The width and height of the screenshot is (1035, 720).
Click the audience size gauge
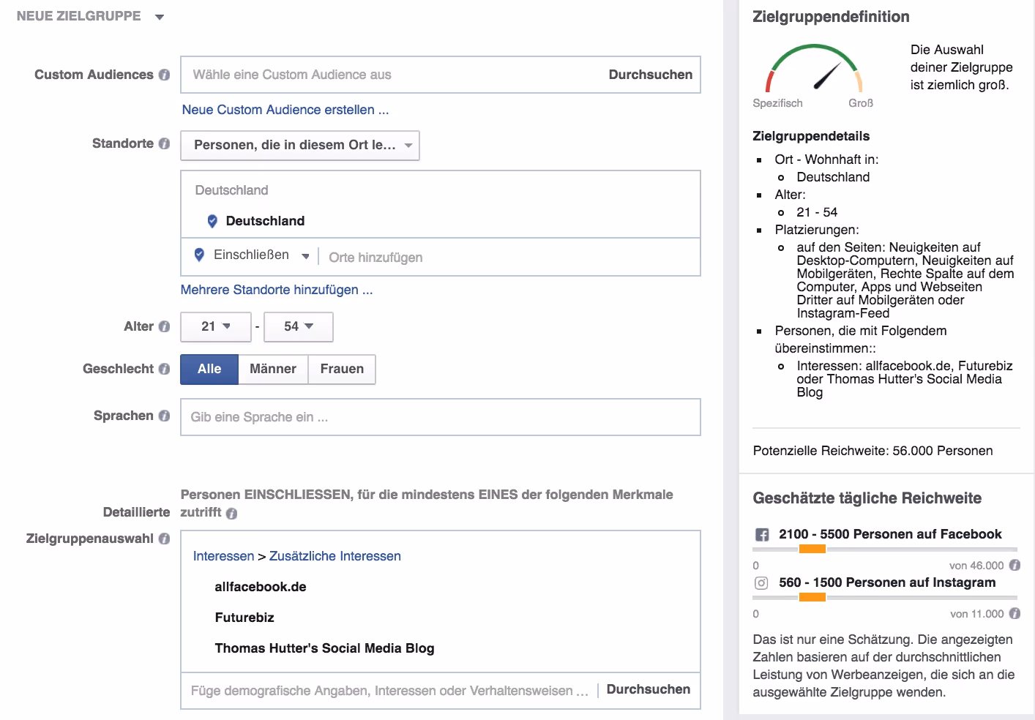tap(814, 68)
